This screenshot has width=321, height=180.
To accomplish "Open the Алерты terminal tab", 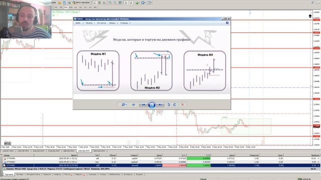I will 58,174.
